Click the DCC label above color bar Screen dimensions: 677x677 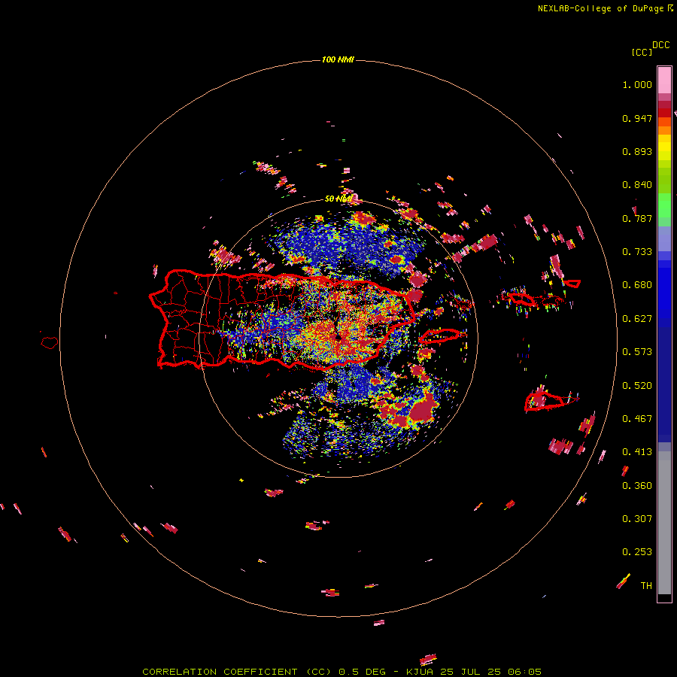pyautogui.click(x=661, y=45)
